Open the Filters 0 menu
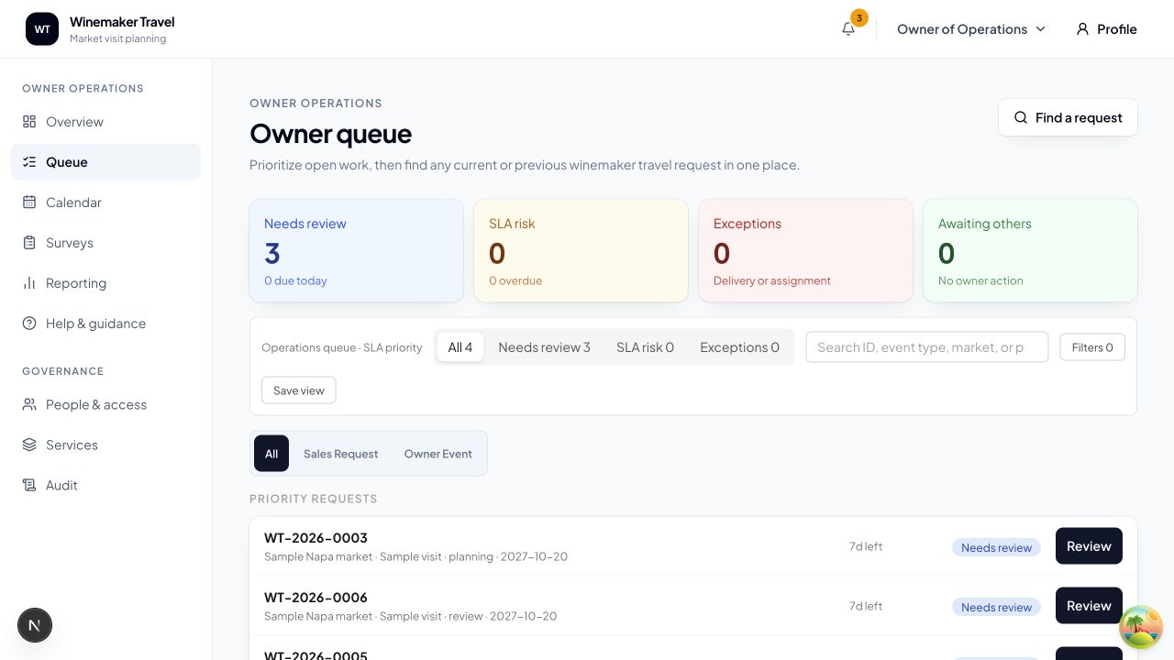 [1092, 347]
